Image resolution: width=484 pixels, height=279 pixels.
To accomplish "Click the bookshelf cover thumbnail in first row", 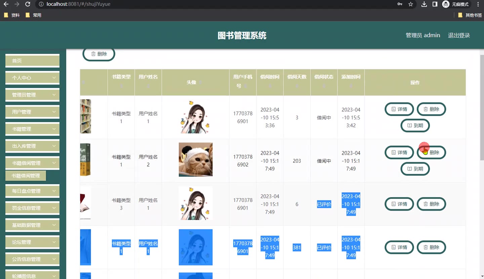I will click(85, 116).
